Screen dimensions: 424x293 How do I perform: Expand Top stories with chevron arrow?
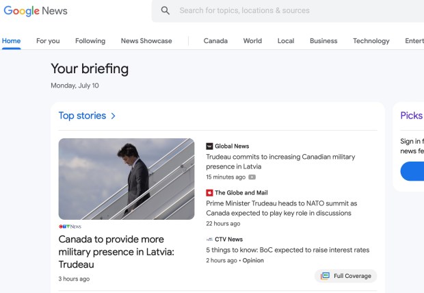[114, 116]
